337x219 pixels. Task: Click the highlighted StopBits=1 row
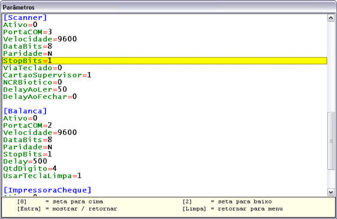165,61
